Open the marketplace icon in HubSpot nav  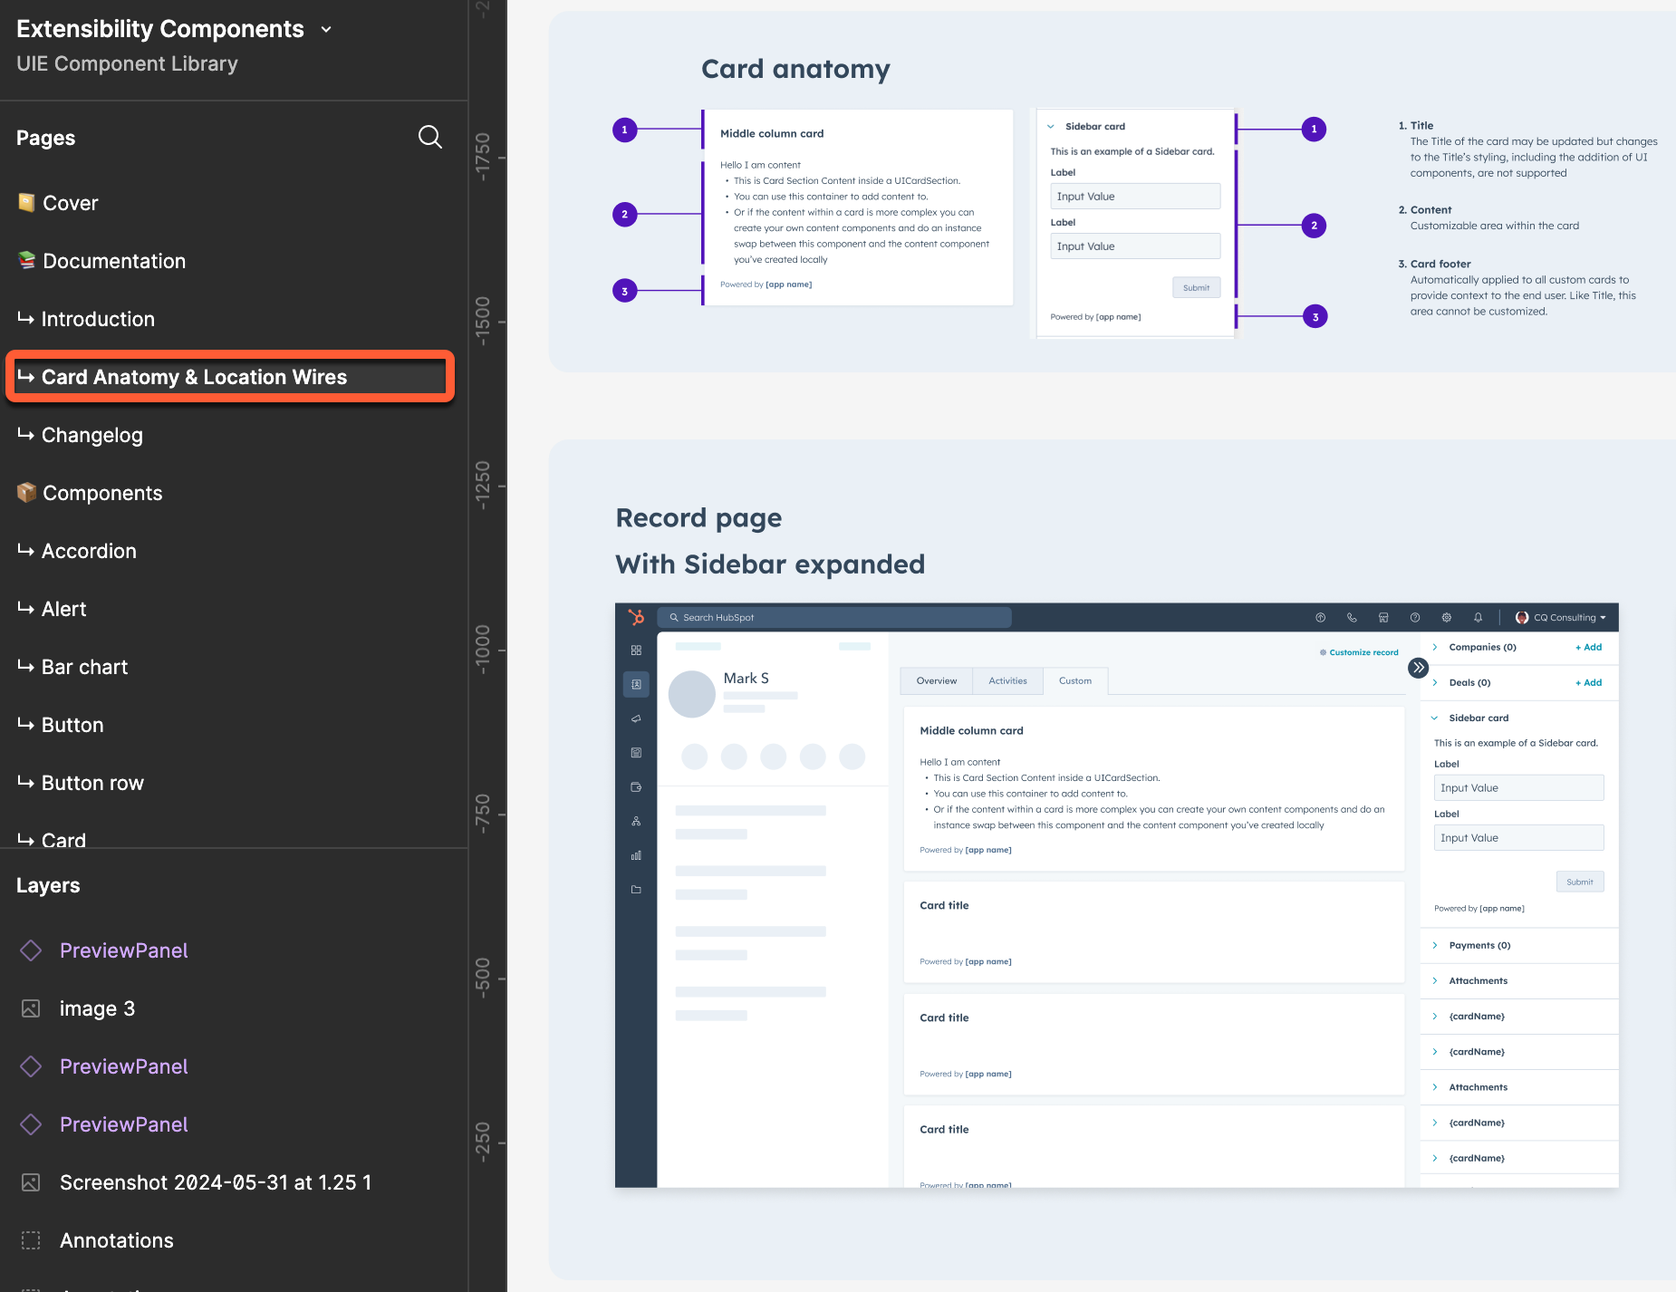[1383, 618]
